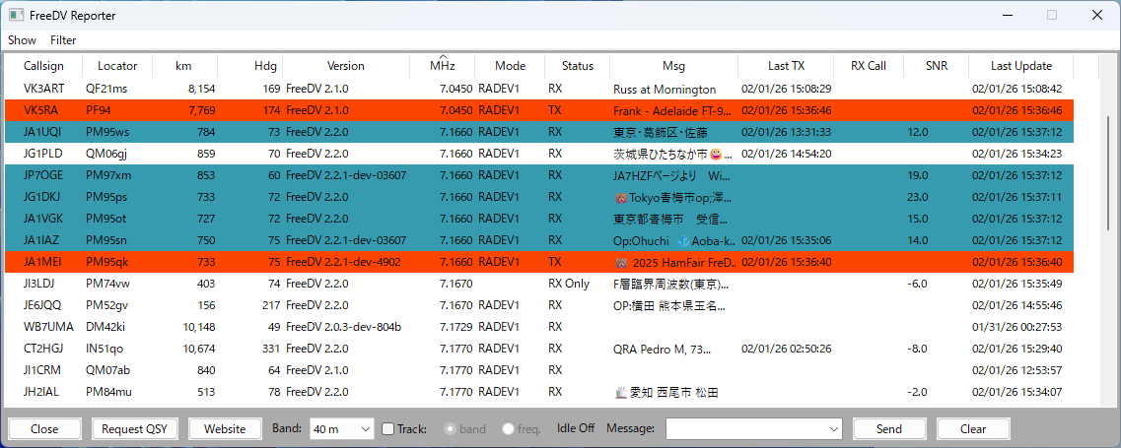Select the JA1VGK callsign row

click(x=539, y=219)
